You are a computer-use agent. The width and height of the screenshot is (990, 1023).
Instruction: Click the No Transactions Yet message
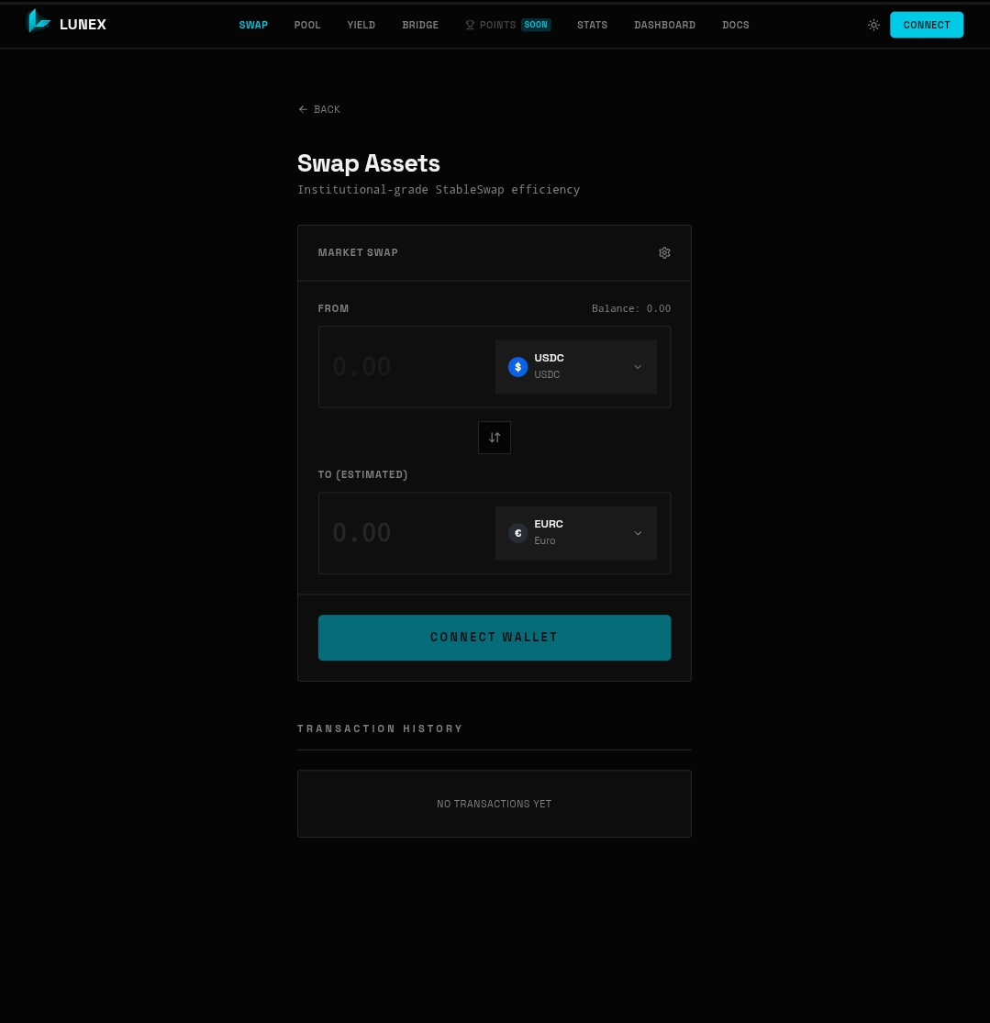494,804
